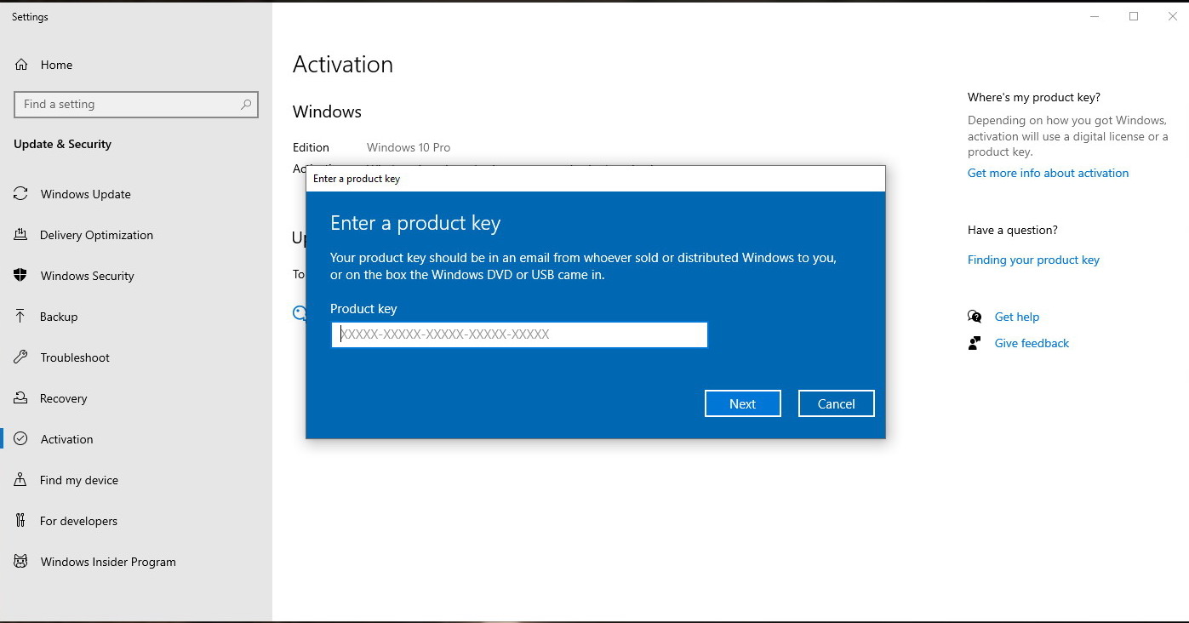Screen dimensions: 1189x623
Task: Select Backup in the sidebar
Action: (136, 317)
